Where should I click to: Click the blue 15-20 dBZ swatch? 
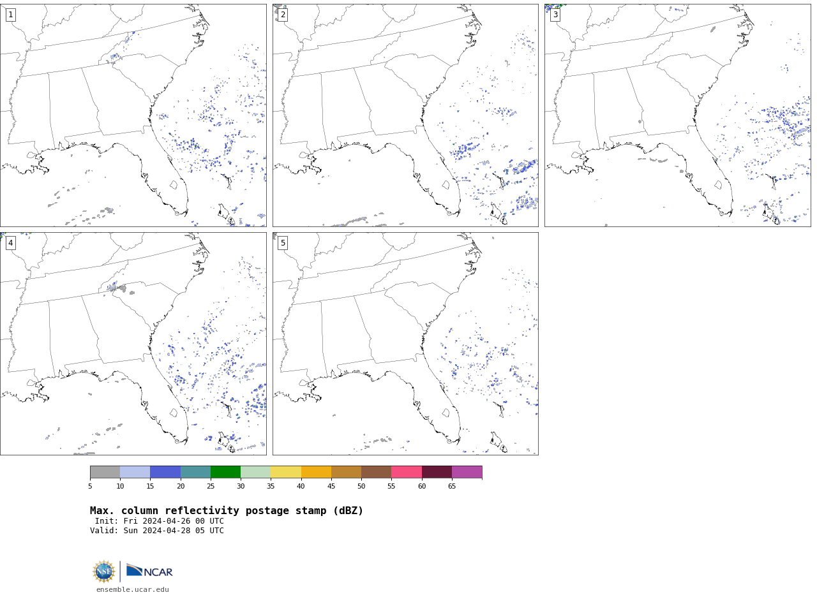165,472
